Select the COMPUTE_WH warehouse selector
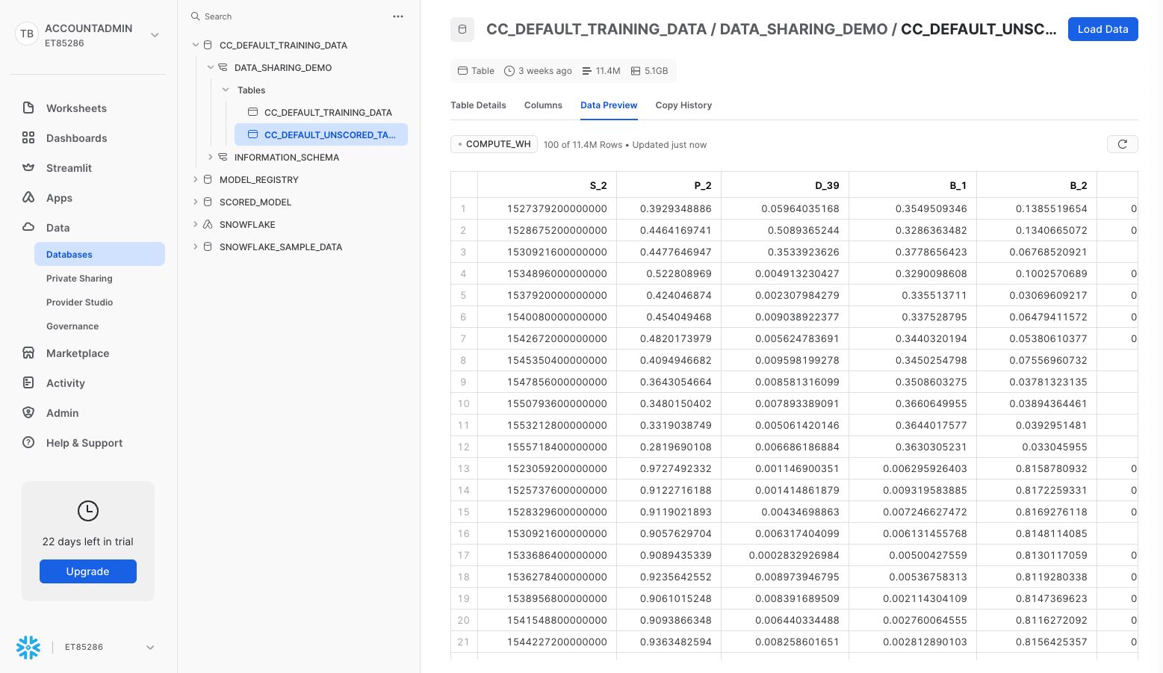The height and width of the screenshot is (673, 1163). click(x=494, y=144)
